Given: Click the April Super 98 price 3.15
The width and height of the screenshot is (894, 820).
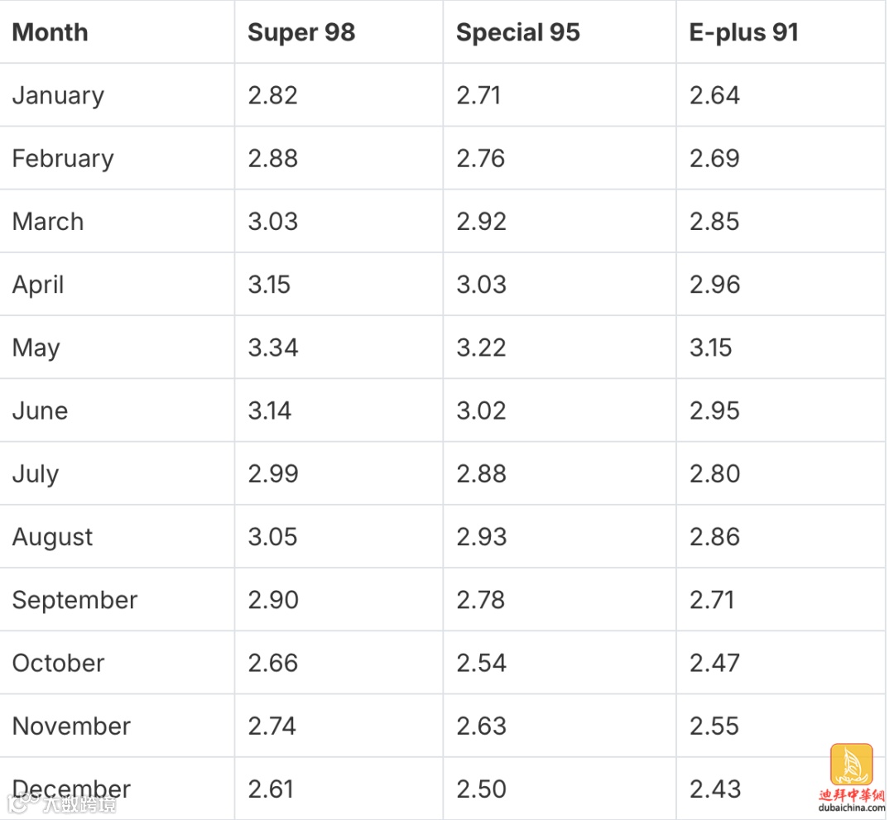Looking at the screenshot, I should tap(269, 285).
